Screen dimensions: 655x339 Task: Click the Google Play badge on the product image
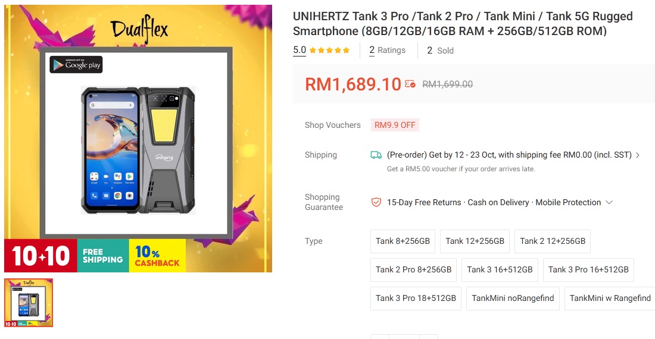(x=76, y=65)
